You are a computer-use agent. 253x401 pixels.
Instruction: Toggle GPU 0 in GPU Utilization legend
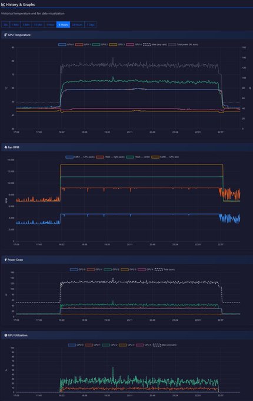click(x=75, y=345)
